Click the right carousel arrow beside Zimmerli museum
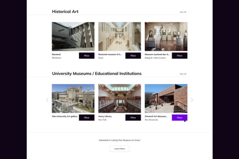 [x=192, y=100]
